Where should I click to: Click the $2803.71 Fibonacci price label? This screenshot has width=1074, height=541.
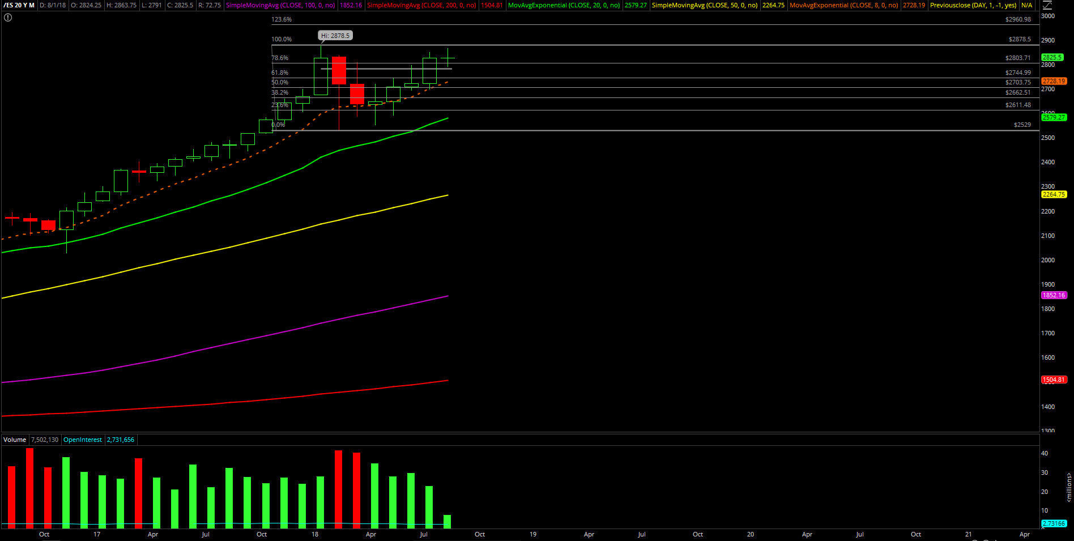point(1018,58)
